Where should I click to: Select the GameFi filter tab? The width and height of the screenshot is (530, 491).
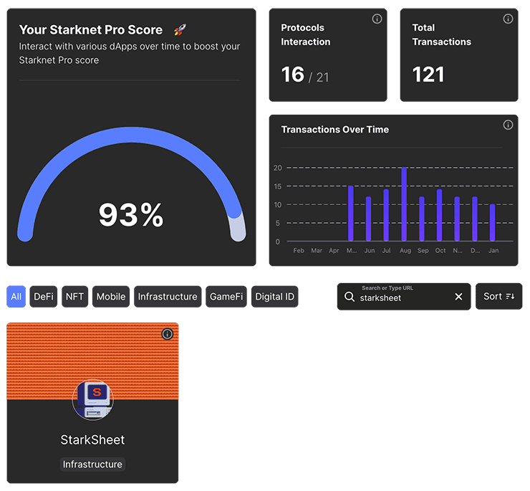[226, 297]
